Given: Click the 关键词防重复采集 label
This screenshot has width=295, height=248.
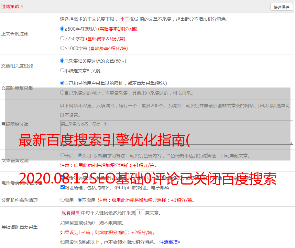Looking at the screenshot, I should (19, 227).
